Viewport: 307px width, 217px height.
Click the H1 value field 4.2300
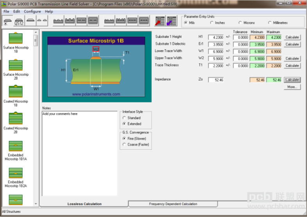(216, 37)
